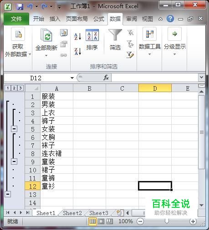Collapse the outer group at row 13
Viewport: 209px width, 230px height.
tap(8, 194)
